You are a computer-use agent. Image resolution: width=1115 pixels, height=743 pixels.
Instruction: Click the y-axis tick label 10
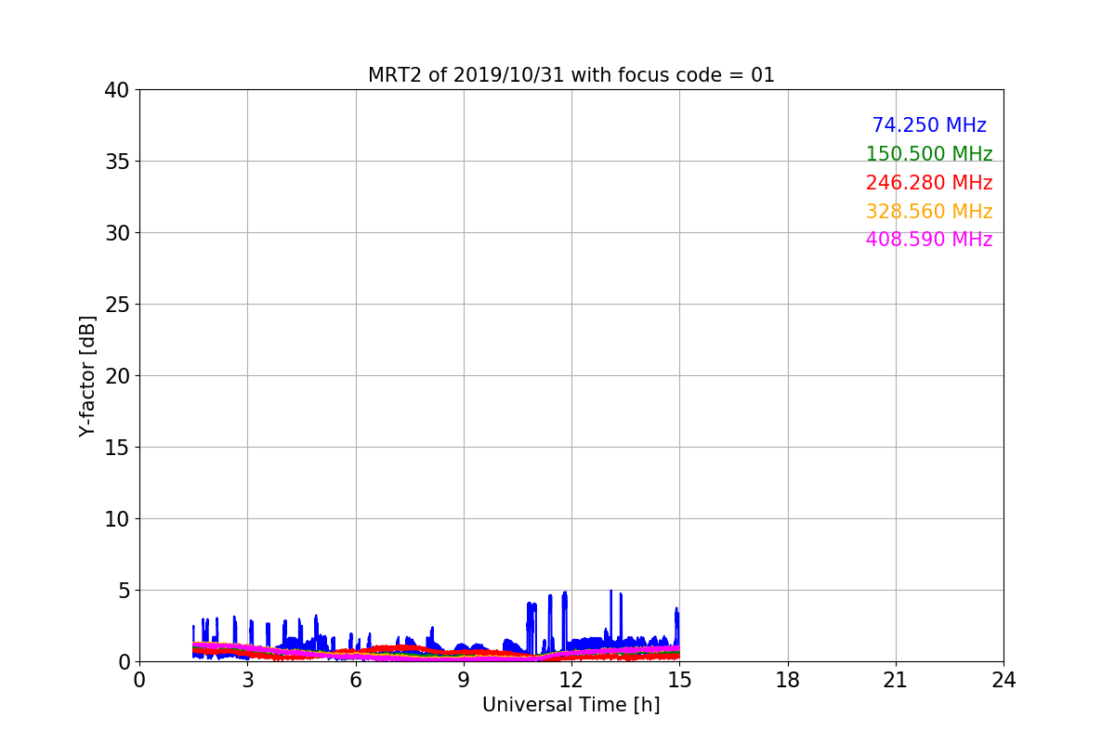tap(116, 519)
